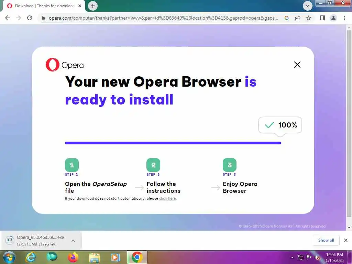Click the padlock site info icon
352x264 pixels.
tap(43, 18)
